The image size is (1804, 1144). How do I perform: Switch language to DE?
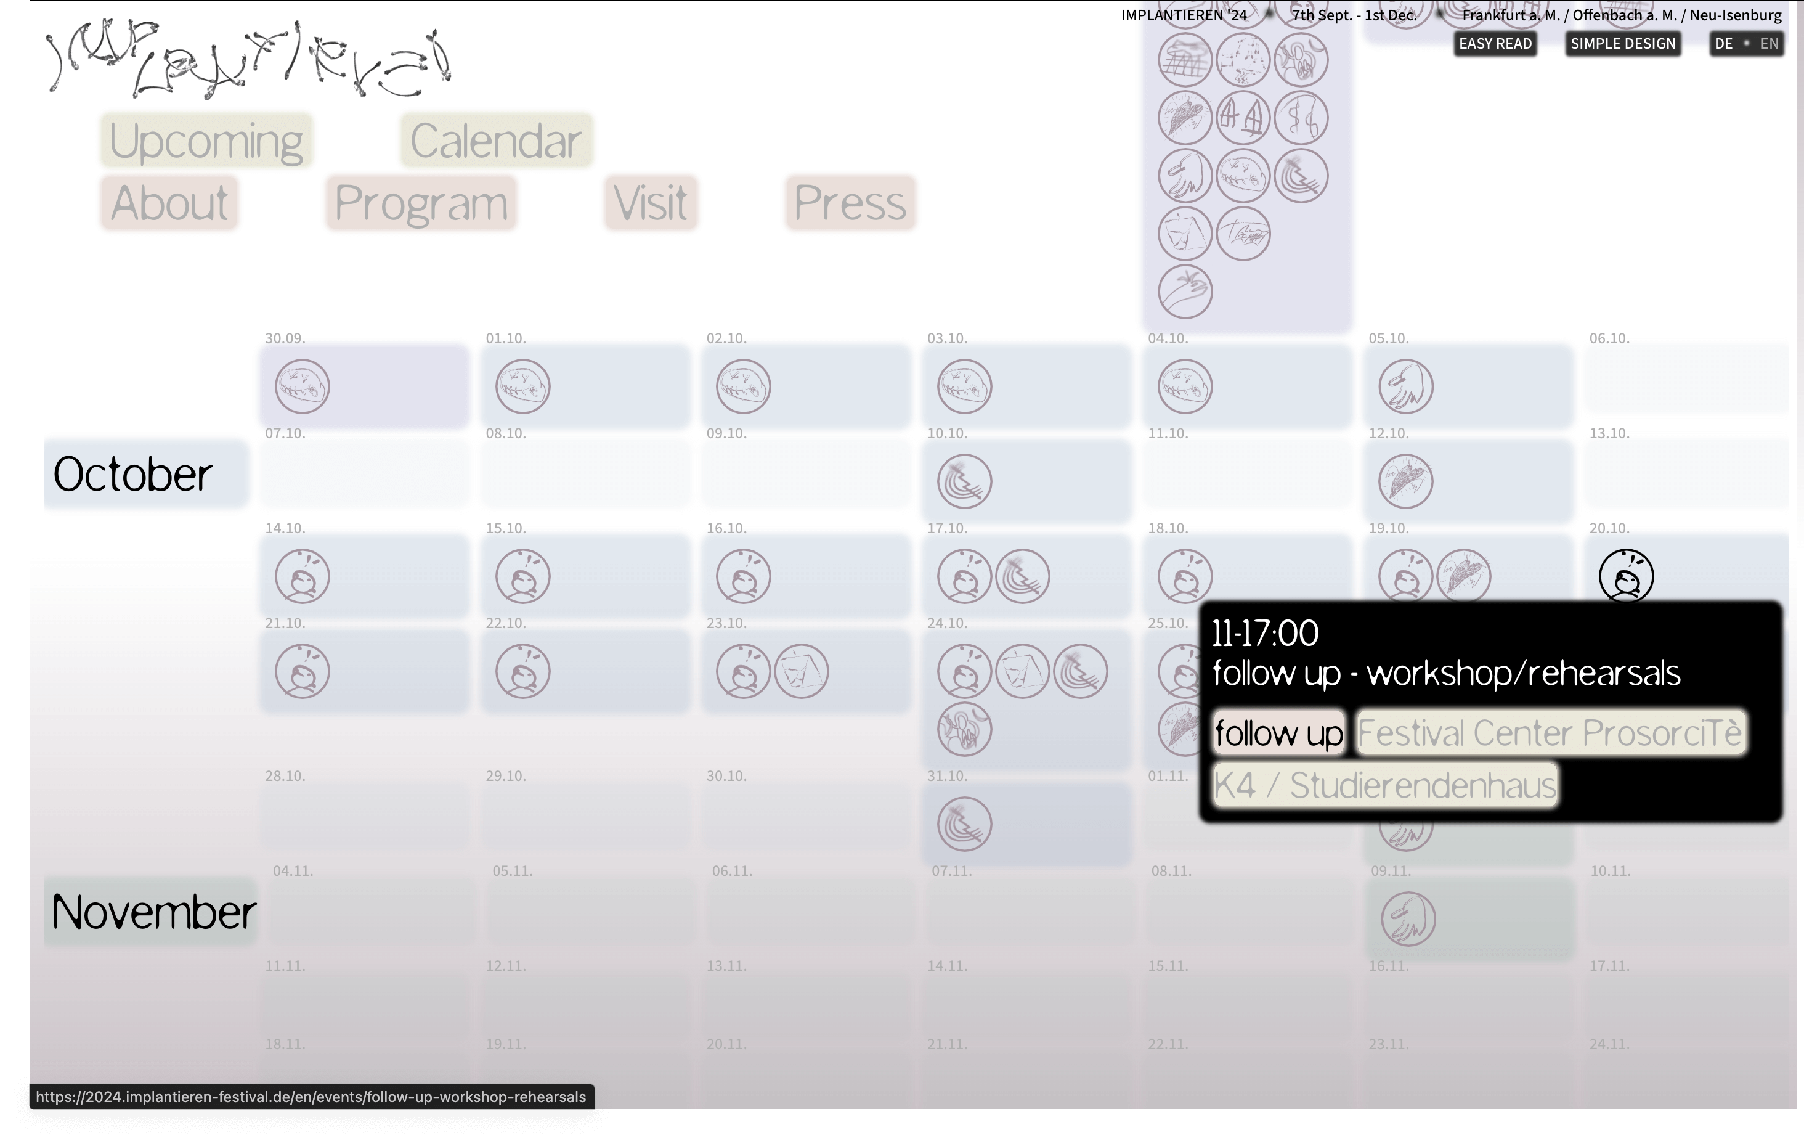[1720, 43]
